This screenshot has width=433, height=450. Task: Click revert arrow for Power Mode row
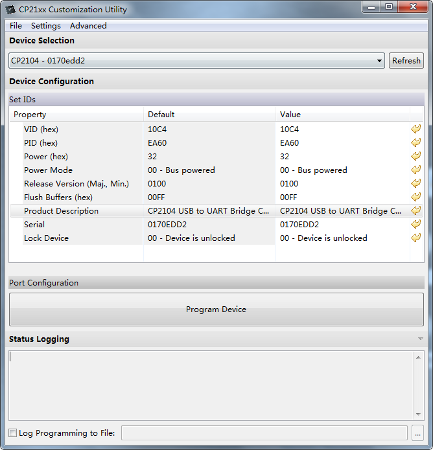pos(415,170)
